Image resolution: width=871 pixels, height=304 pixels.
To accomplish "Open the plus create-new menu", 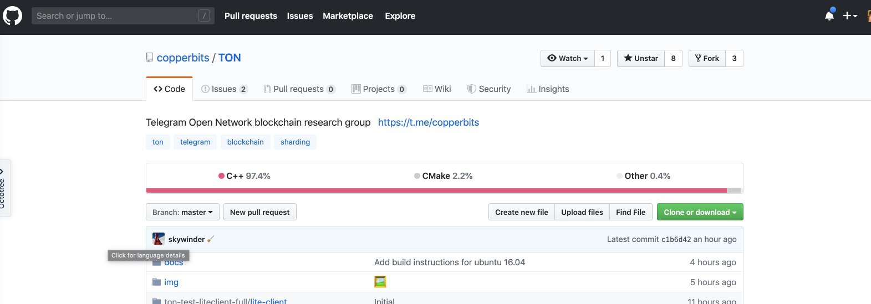I will [x=850, y=16].
